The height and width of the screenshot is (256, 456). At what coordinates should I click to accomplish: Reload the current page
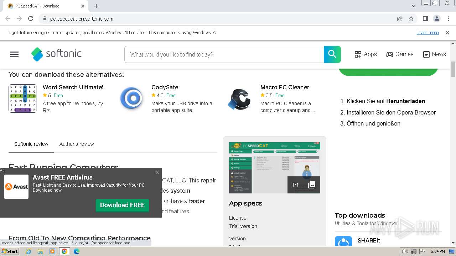point(31,19)
